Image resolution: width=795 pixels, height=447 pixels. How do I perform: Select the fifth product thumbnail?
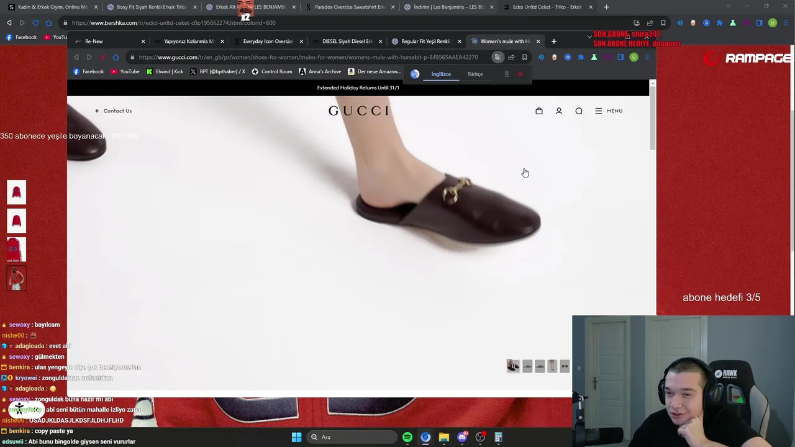click(x=565, y=366)
